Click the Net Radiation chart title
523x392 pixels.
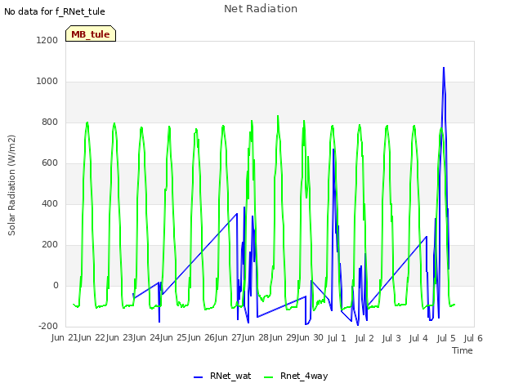pos(261,9)
